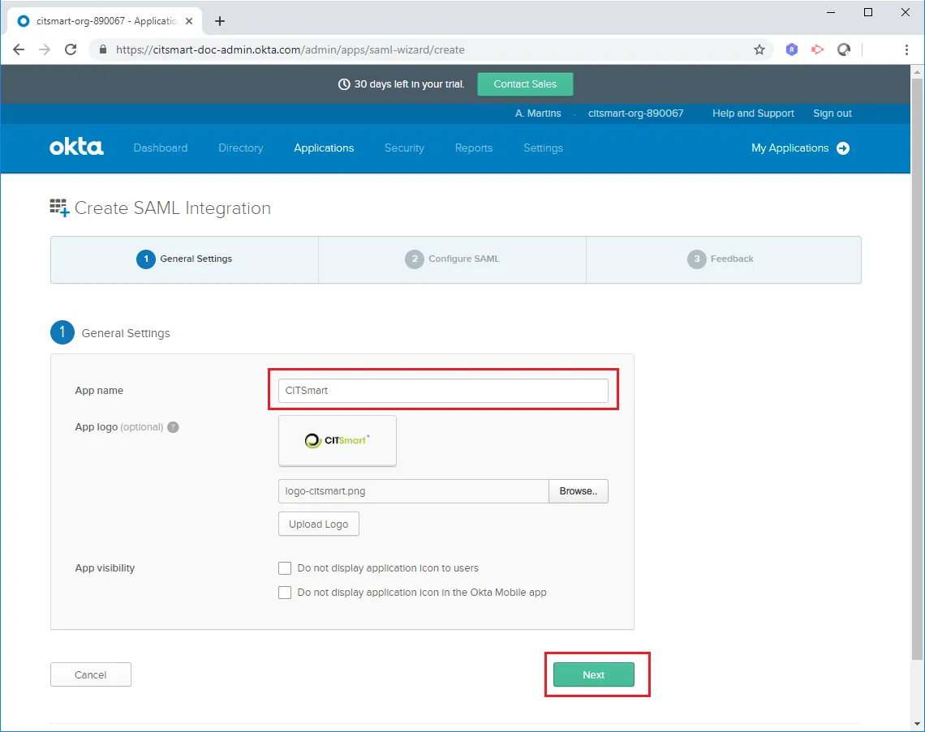Open the Chrome three-dot menu
The image size is (925, 732).
(x=906, y=49)
